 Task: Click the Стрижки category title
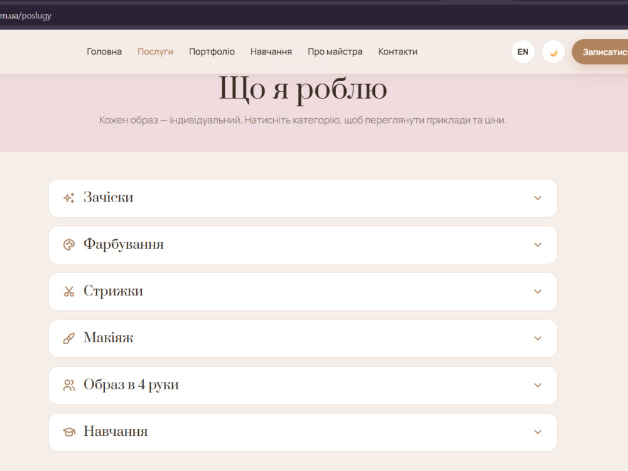(x=113, y=291)
